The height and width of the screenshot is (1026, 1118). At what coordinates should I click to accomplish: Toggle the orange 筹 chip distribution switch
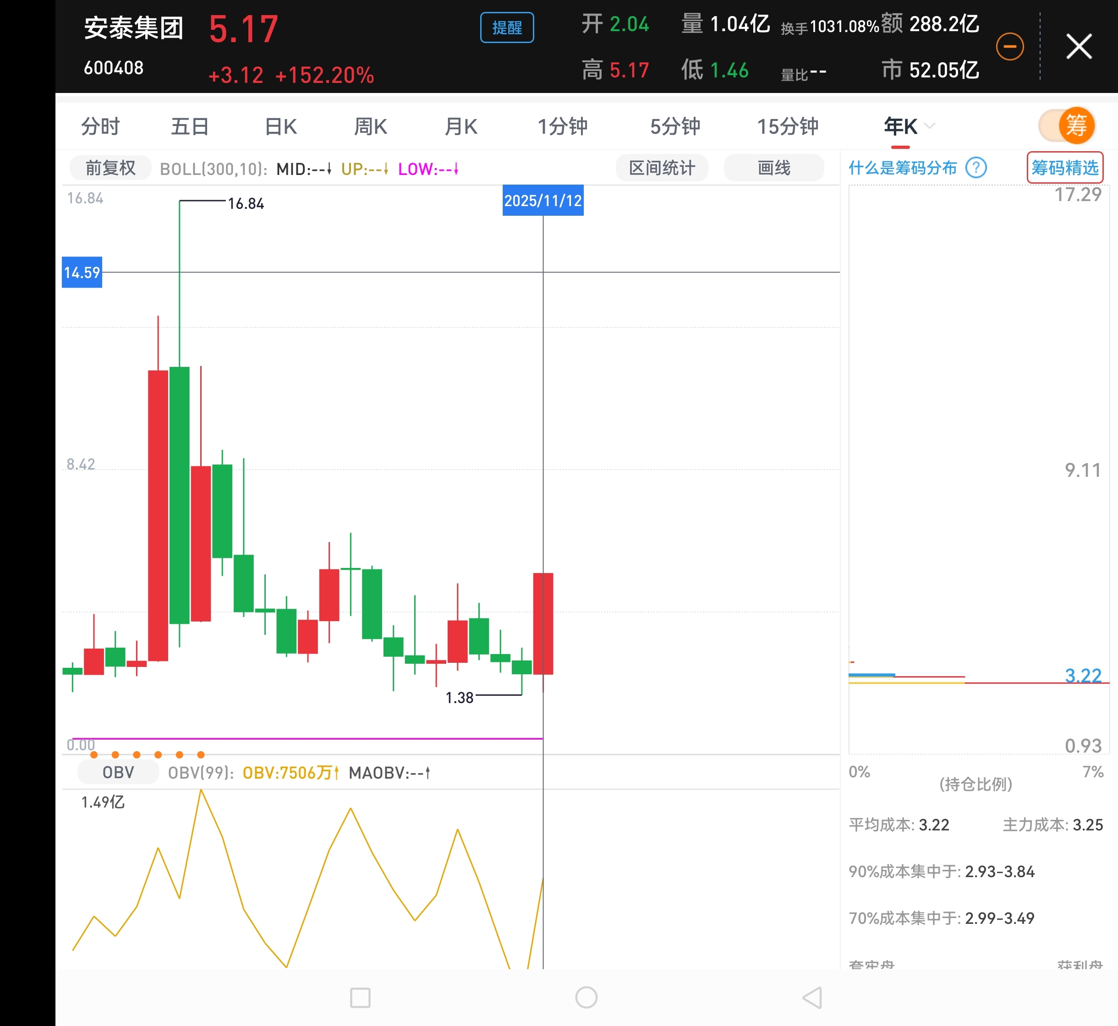(x=1067, y=126)
